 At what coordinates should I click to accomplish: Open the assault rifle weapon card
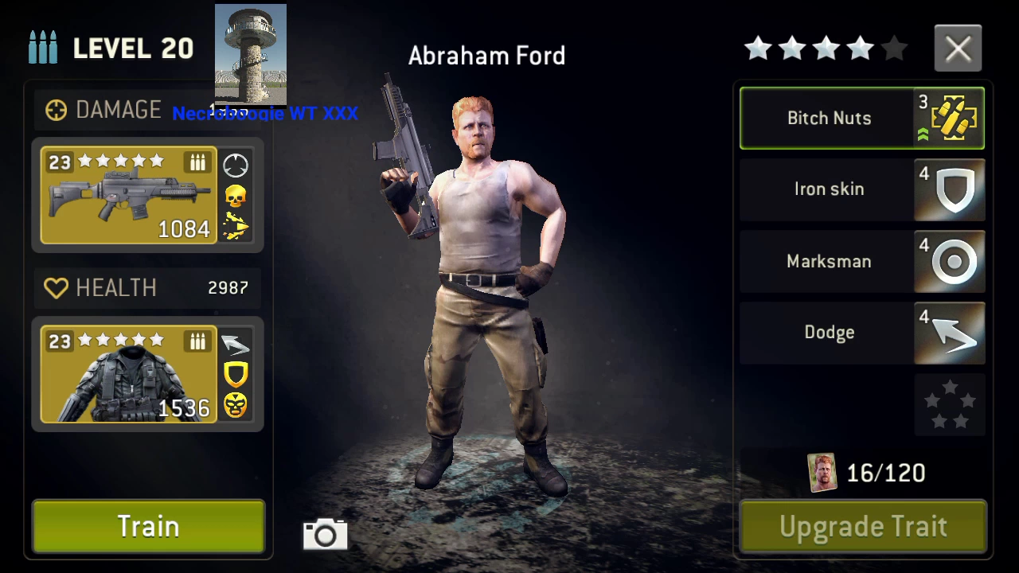[128, 195]
